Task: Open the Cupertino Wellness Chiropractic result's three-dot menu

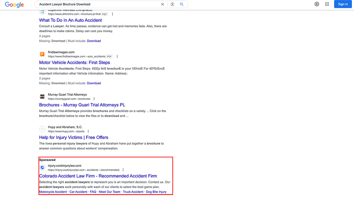Action: click(112, 14)
